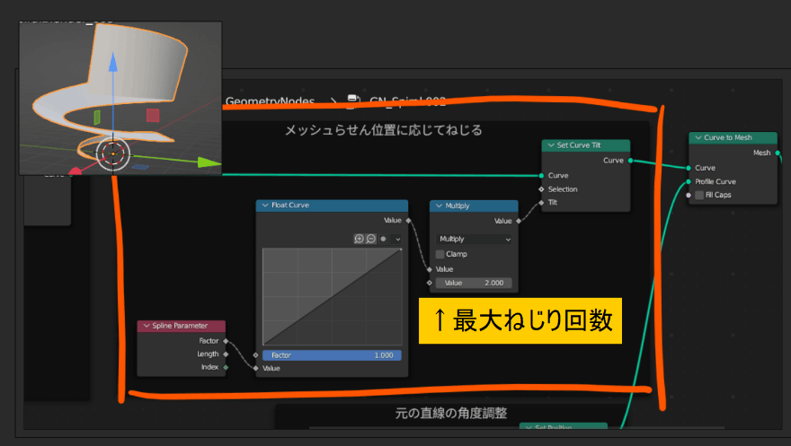
Task: Zoom out the Float Curve view
Action: coord(370,239)
